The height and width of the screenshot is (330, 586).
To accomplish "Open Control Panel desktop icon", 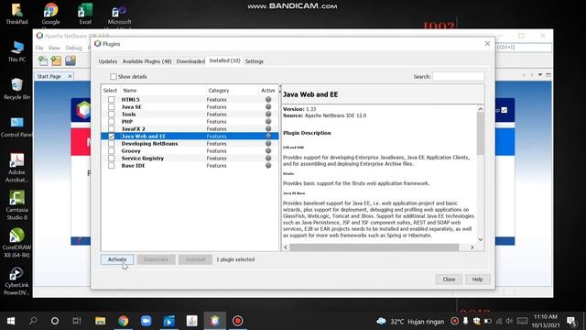I will tap(16, 126).
